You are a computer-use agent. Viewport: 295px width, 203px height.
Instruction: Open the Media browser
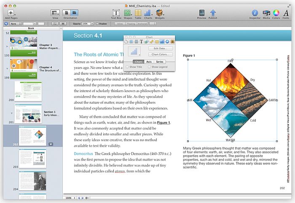pos(266,13)
